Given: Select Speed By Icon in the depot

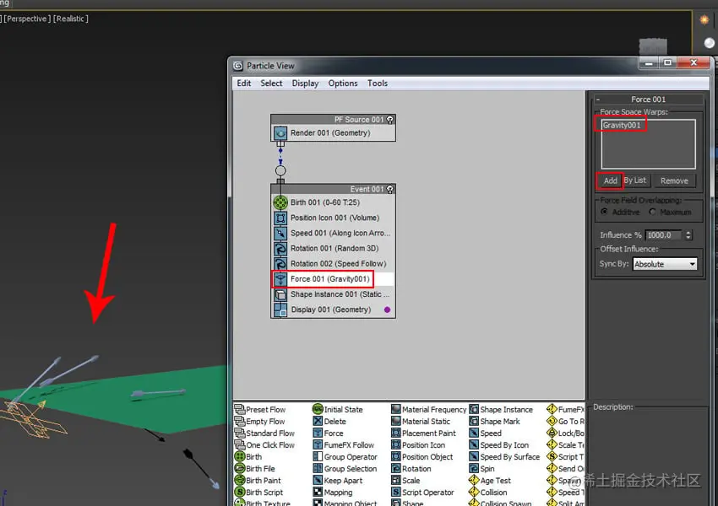Looking at the screenshot, I should (498, 445).
